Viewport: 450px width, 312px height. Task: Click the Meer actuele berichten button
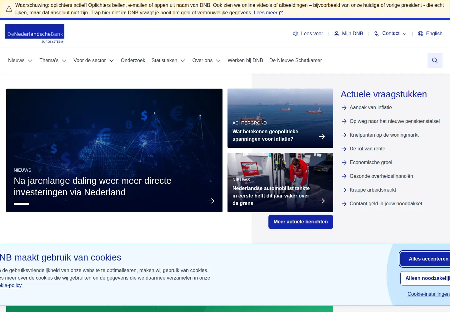coord(301,222)
